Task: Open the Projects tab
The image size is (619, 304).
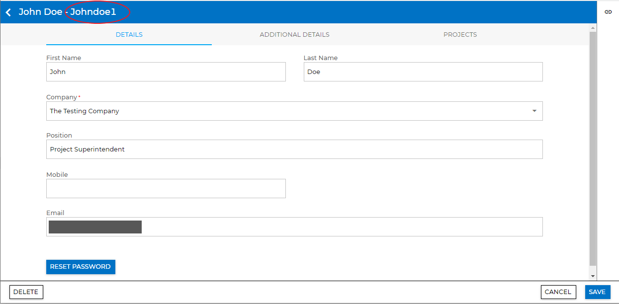Action: [x=460, y=35]
